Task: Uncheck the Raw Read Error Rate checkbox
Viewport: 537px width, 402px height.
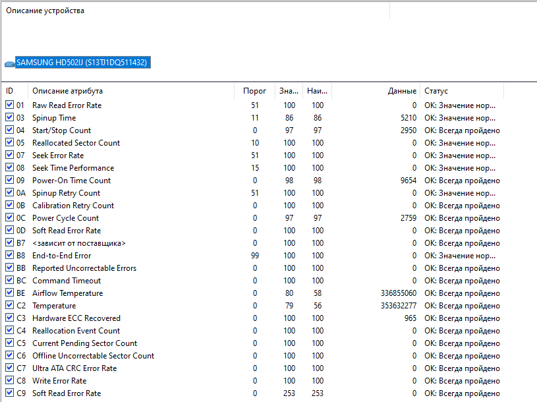Action: tap(9, 105)
